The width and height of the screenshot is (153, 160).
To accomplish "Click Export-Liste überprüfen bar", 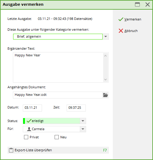I will coord(58,150).
